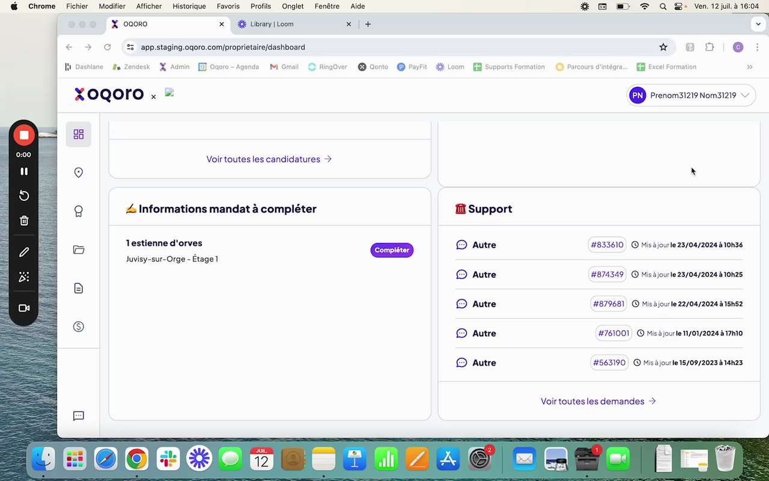Open the Zendesk bookmark

[x=131, y=67]
